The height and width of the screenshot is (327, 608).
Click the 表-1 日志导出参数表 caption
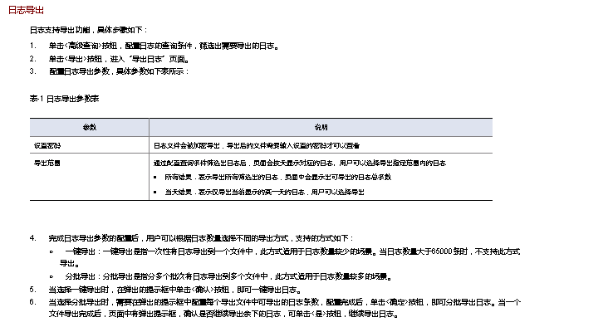coord(64,99)
